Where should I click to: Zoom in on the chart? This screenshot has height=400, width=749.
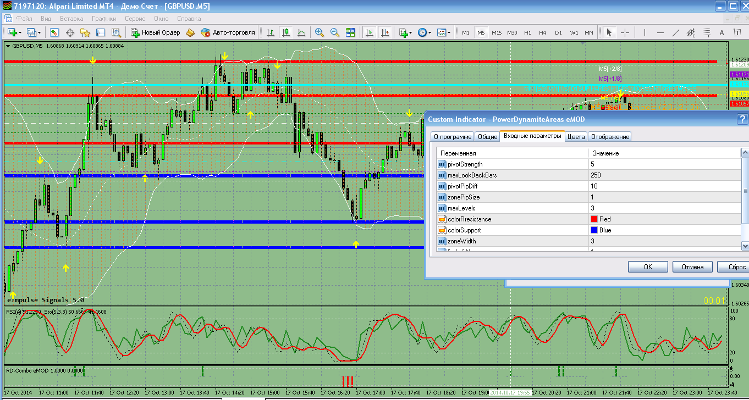tap(319, 32)
